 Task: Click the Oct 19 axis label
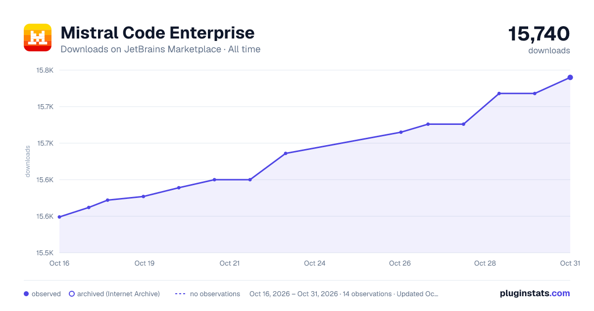pyautogui.click(x=145, y=263)
